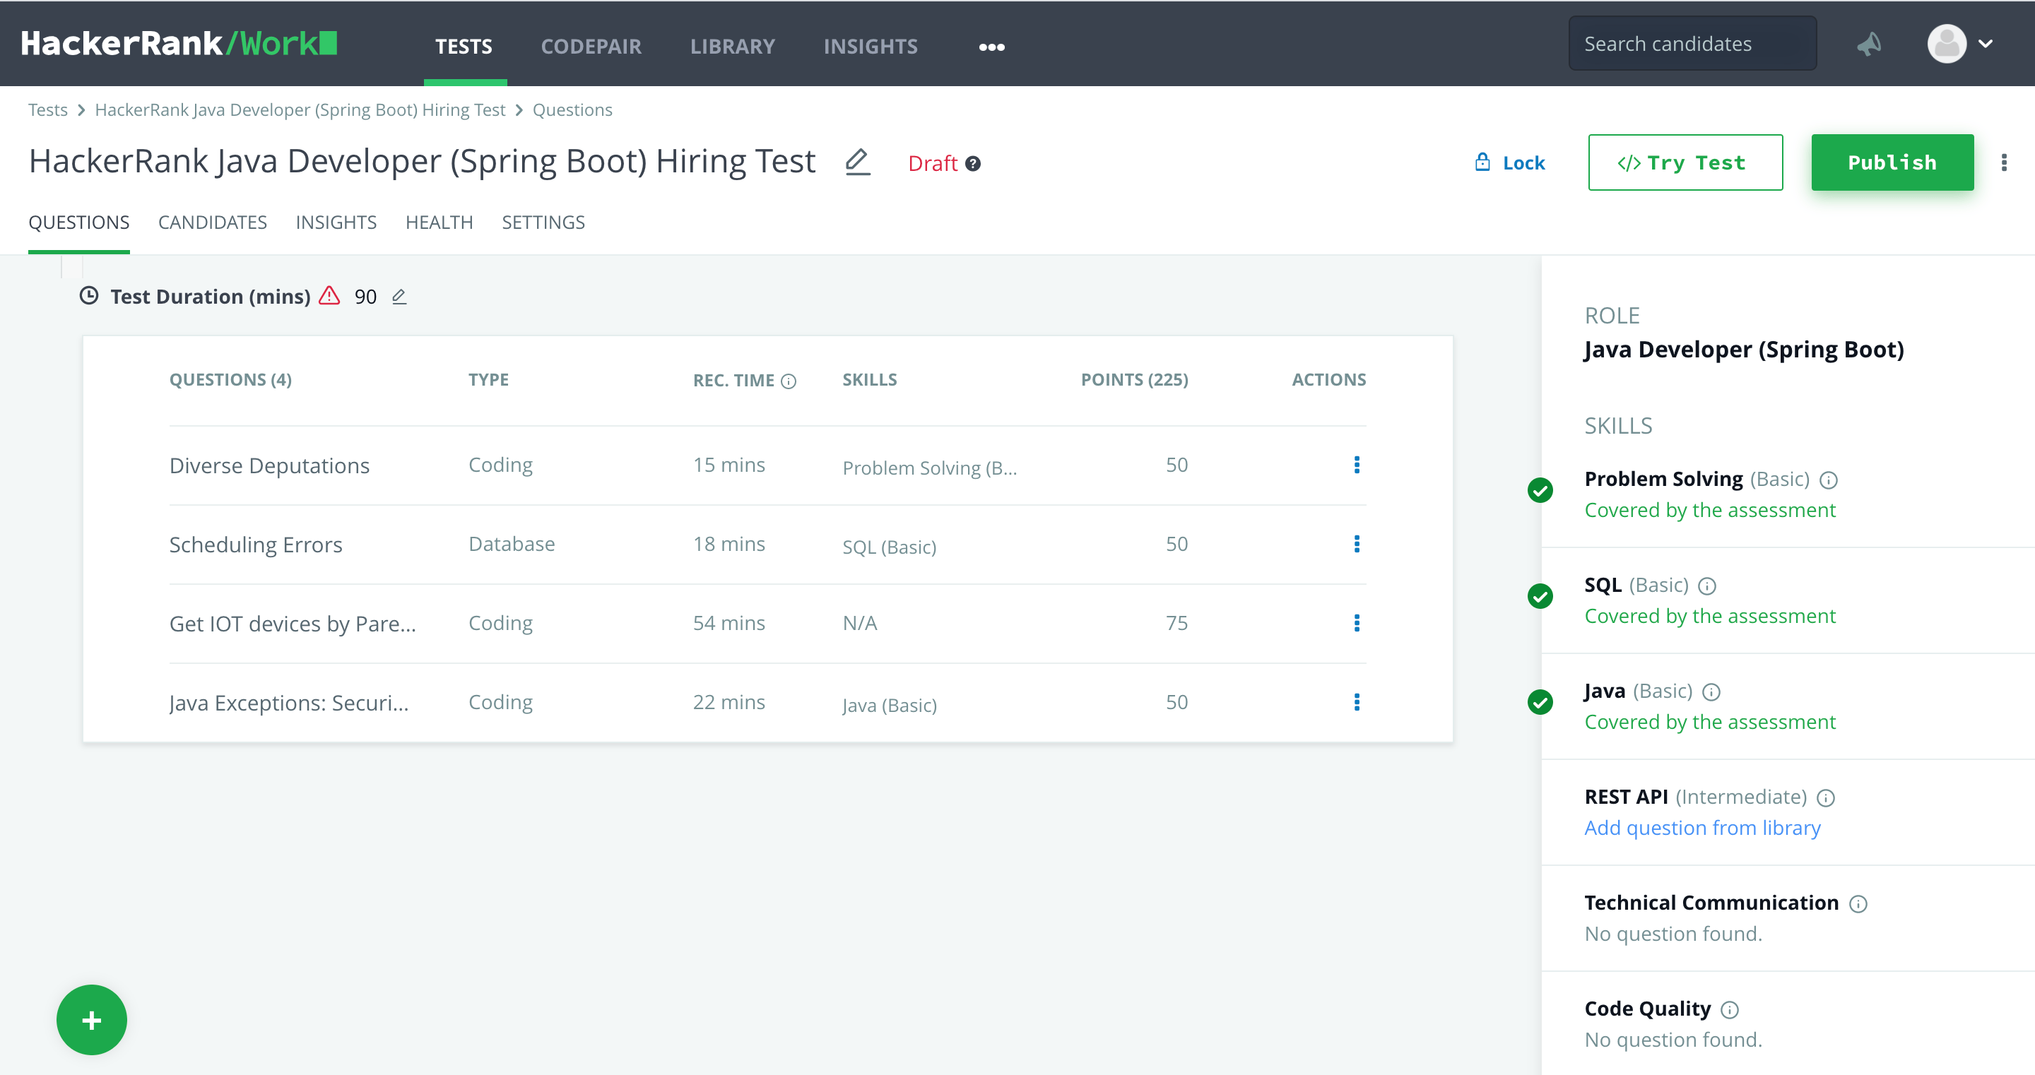Click the pencil icon beside test title

[857, 162]
